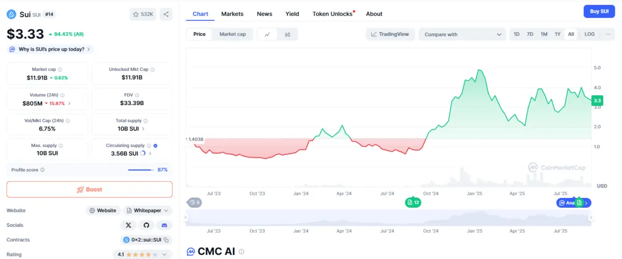Open the Discord social icon

pyautogui.click(x=164, y=225)
